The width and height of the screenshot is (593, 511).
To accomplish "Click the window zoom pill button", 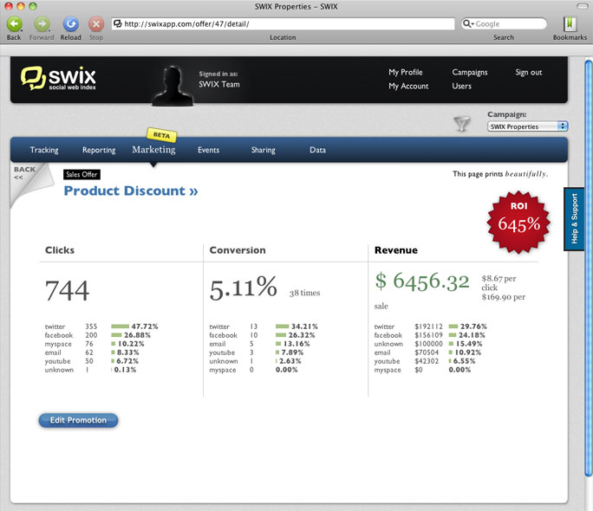I will [582, 6].
